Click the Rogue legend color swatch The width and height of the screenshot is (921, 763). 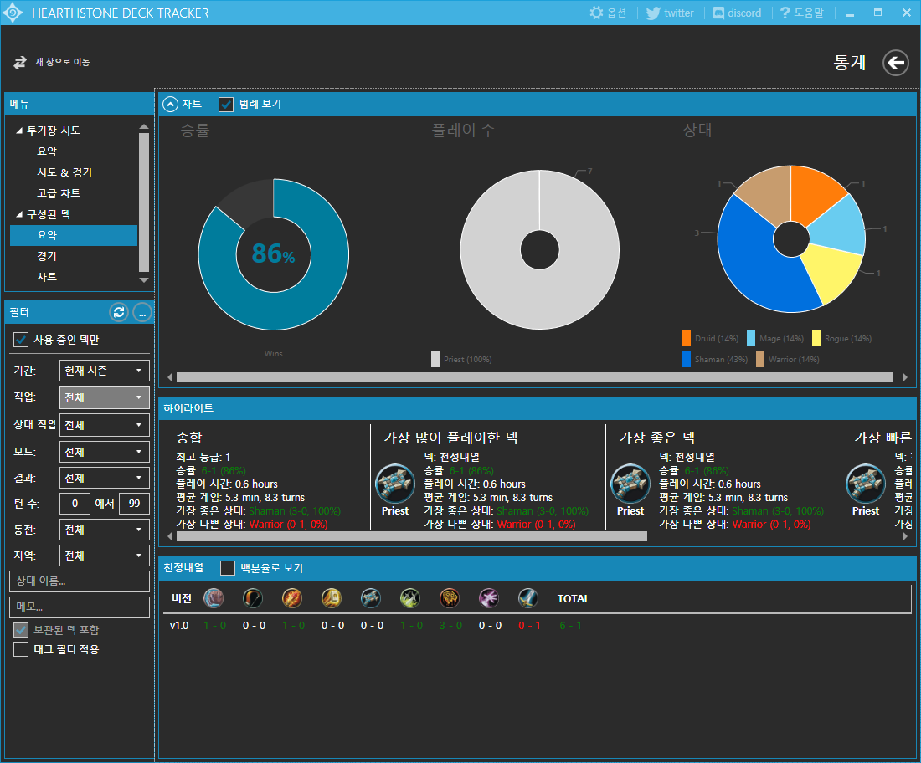tap(816, 338)
